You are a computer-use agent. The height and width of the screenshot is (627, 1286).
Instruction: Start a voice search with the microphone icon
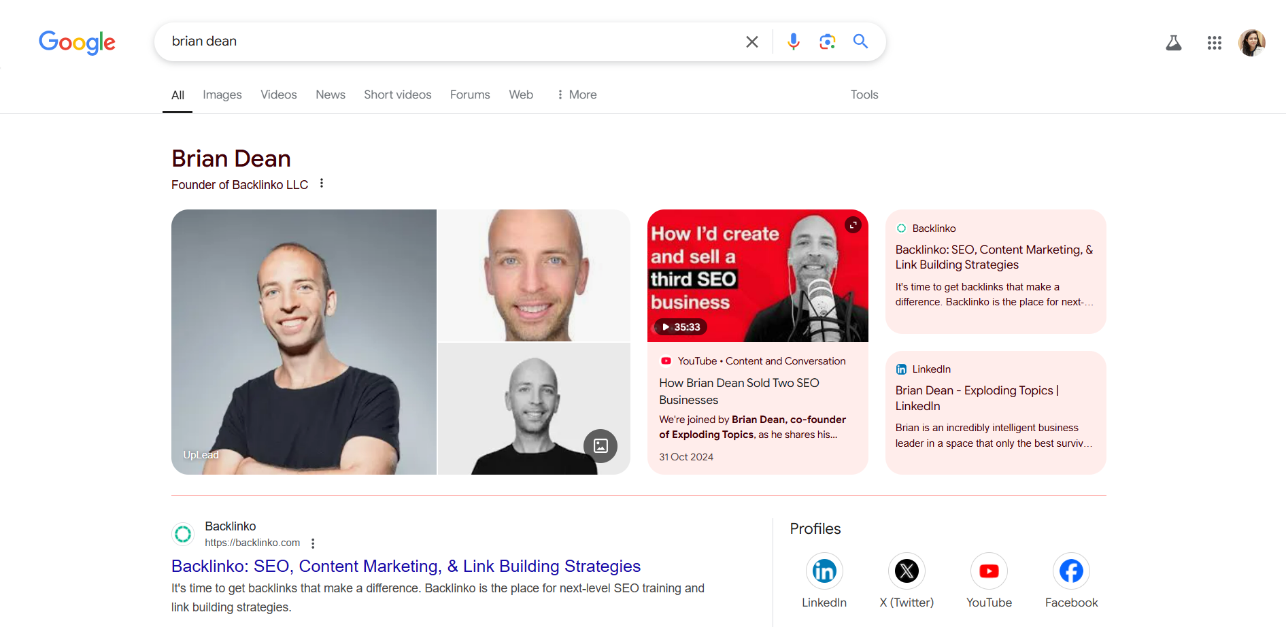(x=793, y=41)
